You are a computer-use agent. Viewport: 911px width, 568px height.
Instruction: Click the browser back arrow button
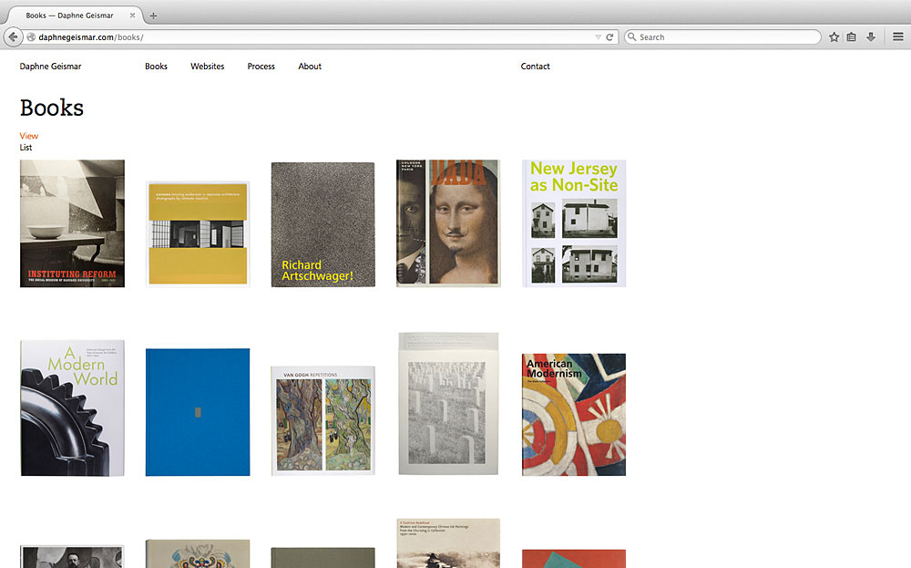pos(13,37)
